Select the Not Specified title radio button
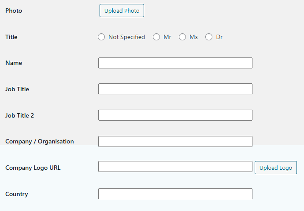The height and width of the screenshot is (211, 304). pyautogui.click(x=101, y=37)
